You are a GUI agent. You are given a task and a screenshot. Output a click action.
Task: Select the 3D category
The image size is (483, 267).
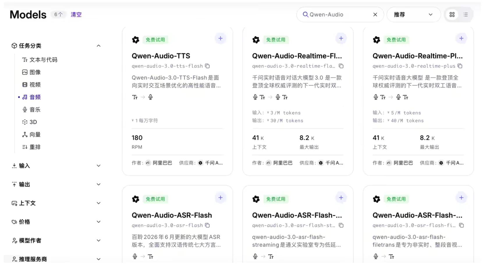tap(30, 122)
